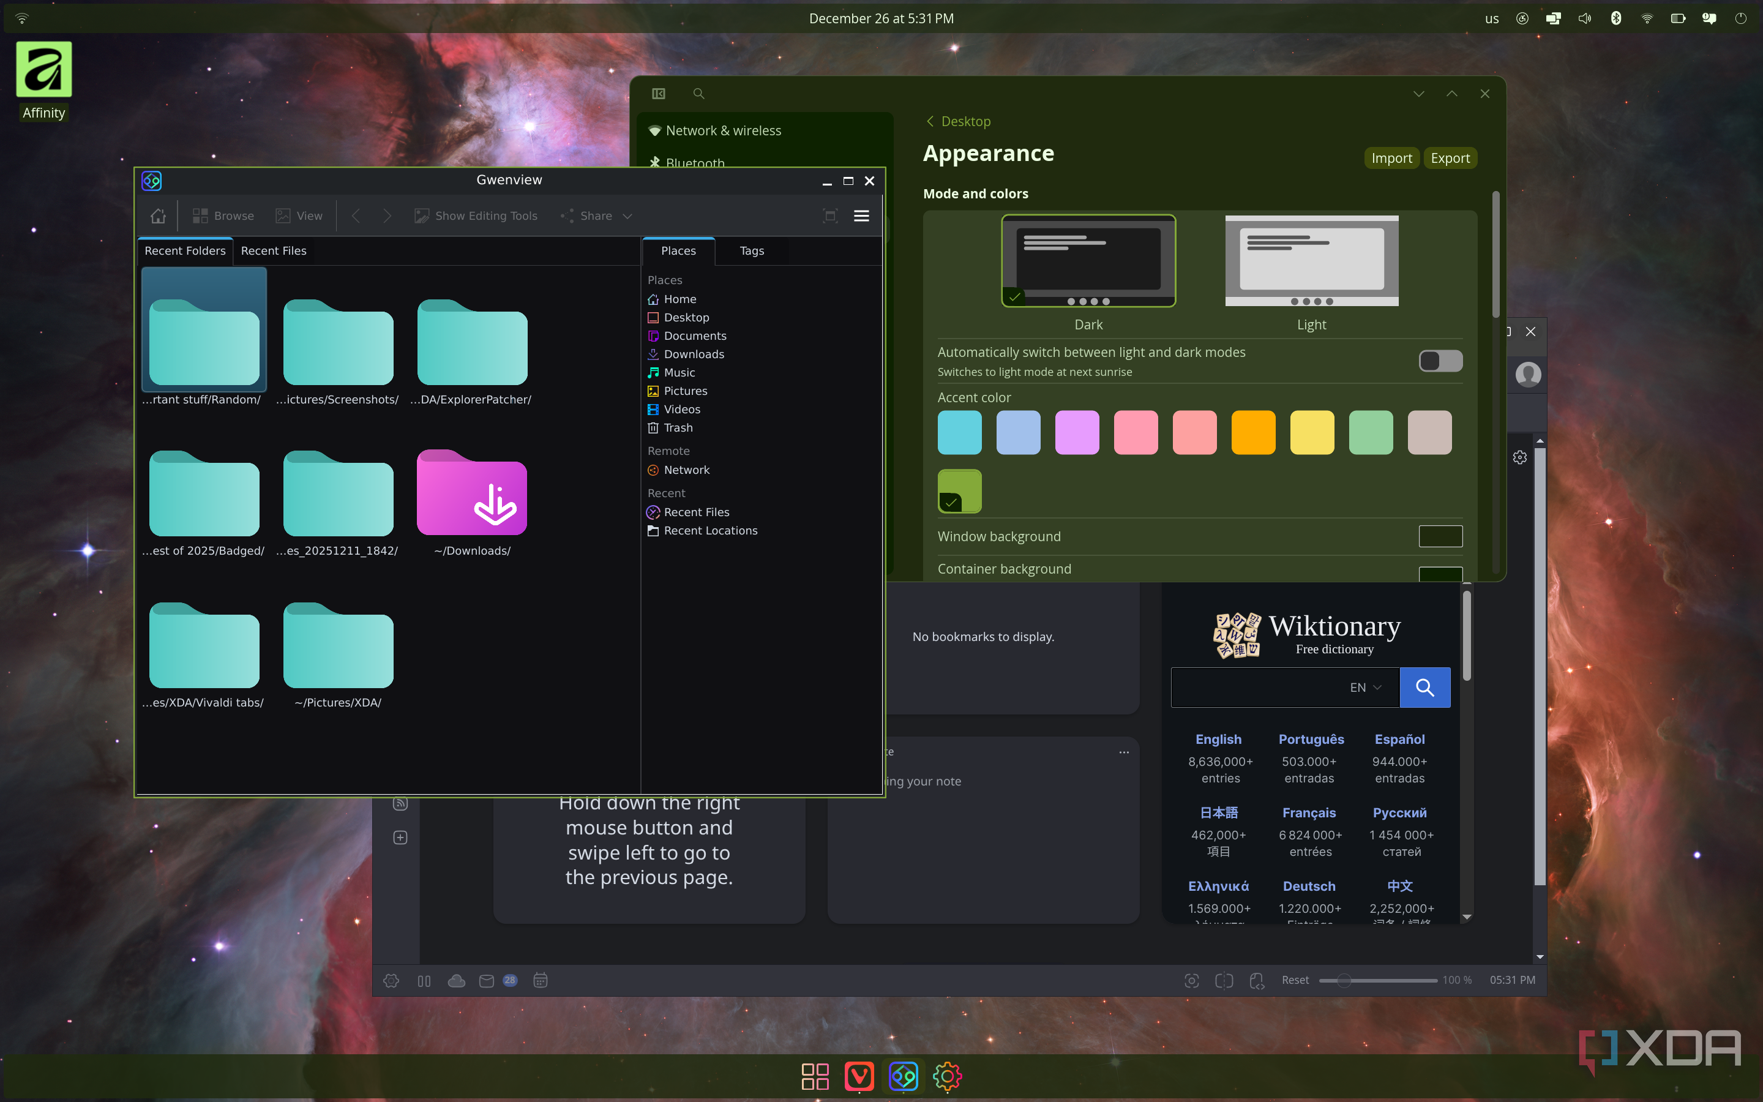Screen dimensions: 1763x1102
Task: Switch to Tags tab in Gwenview
Action: tap(752, 251)
